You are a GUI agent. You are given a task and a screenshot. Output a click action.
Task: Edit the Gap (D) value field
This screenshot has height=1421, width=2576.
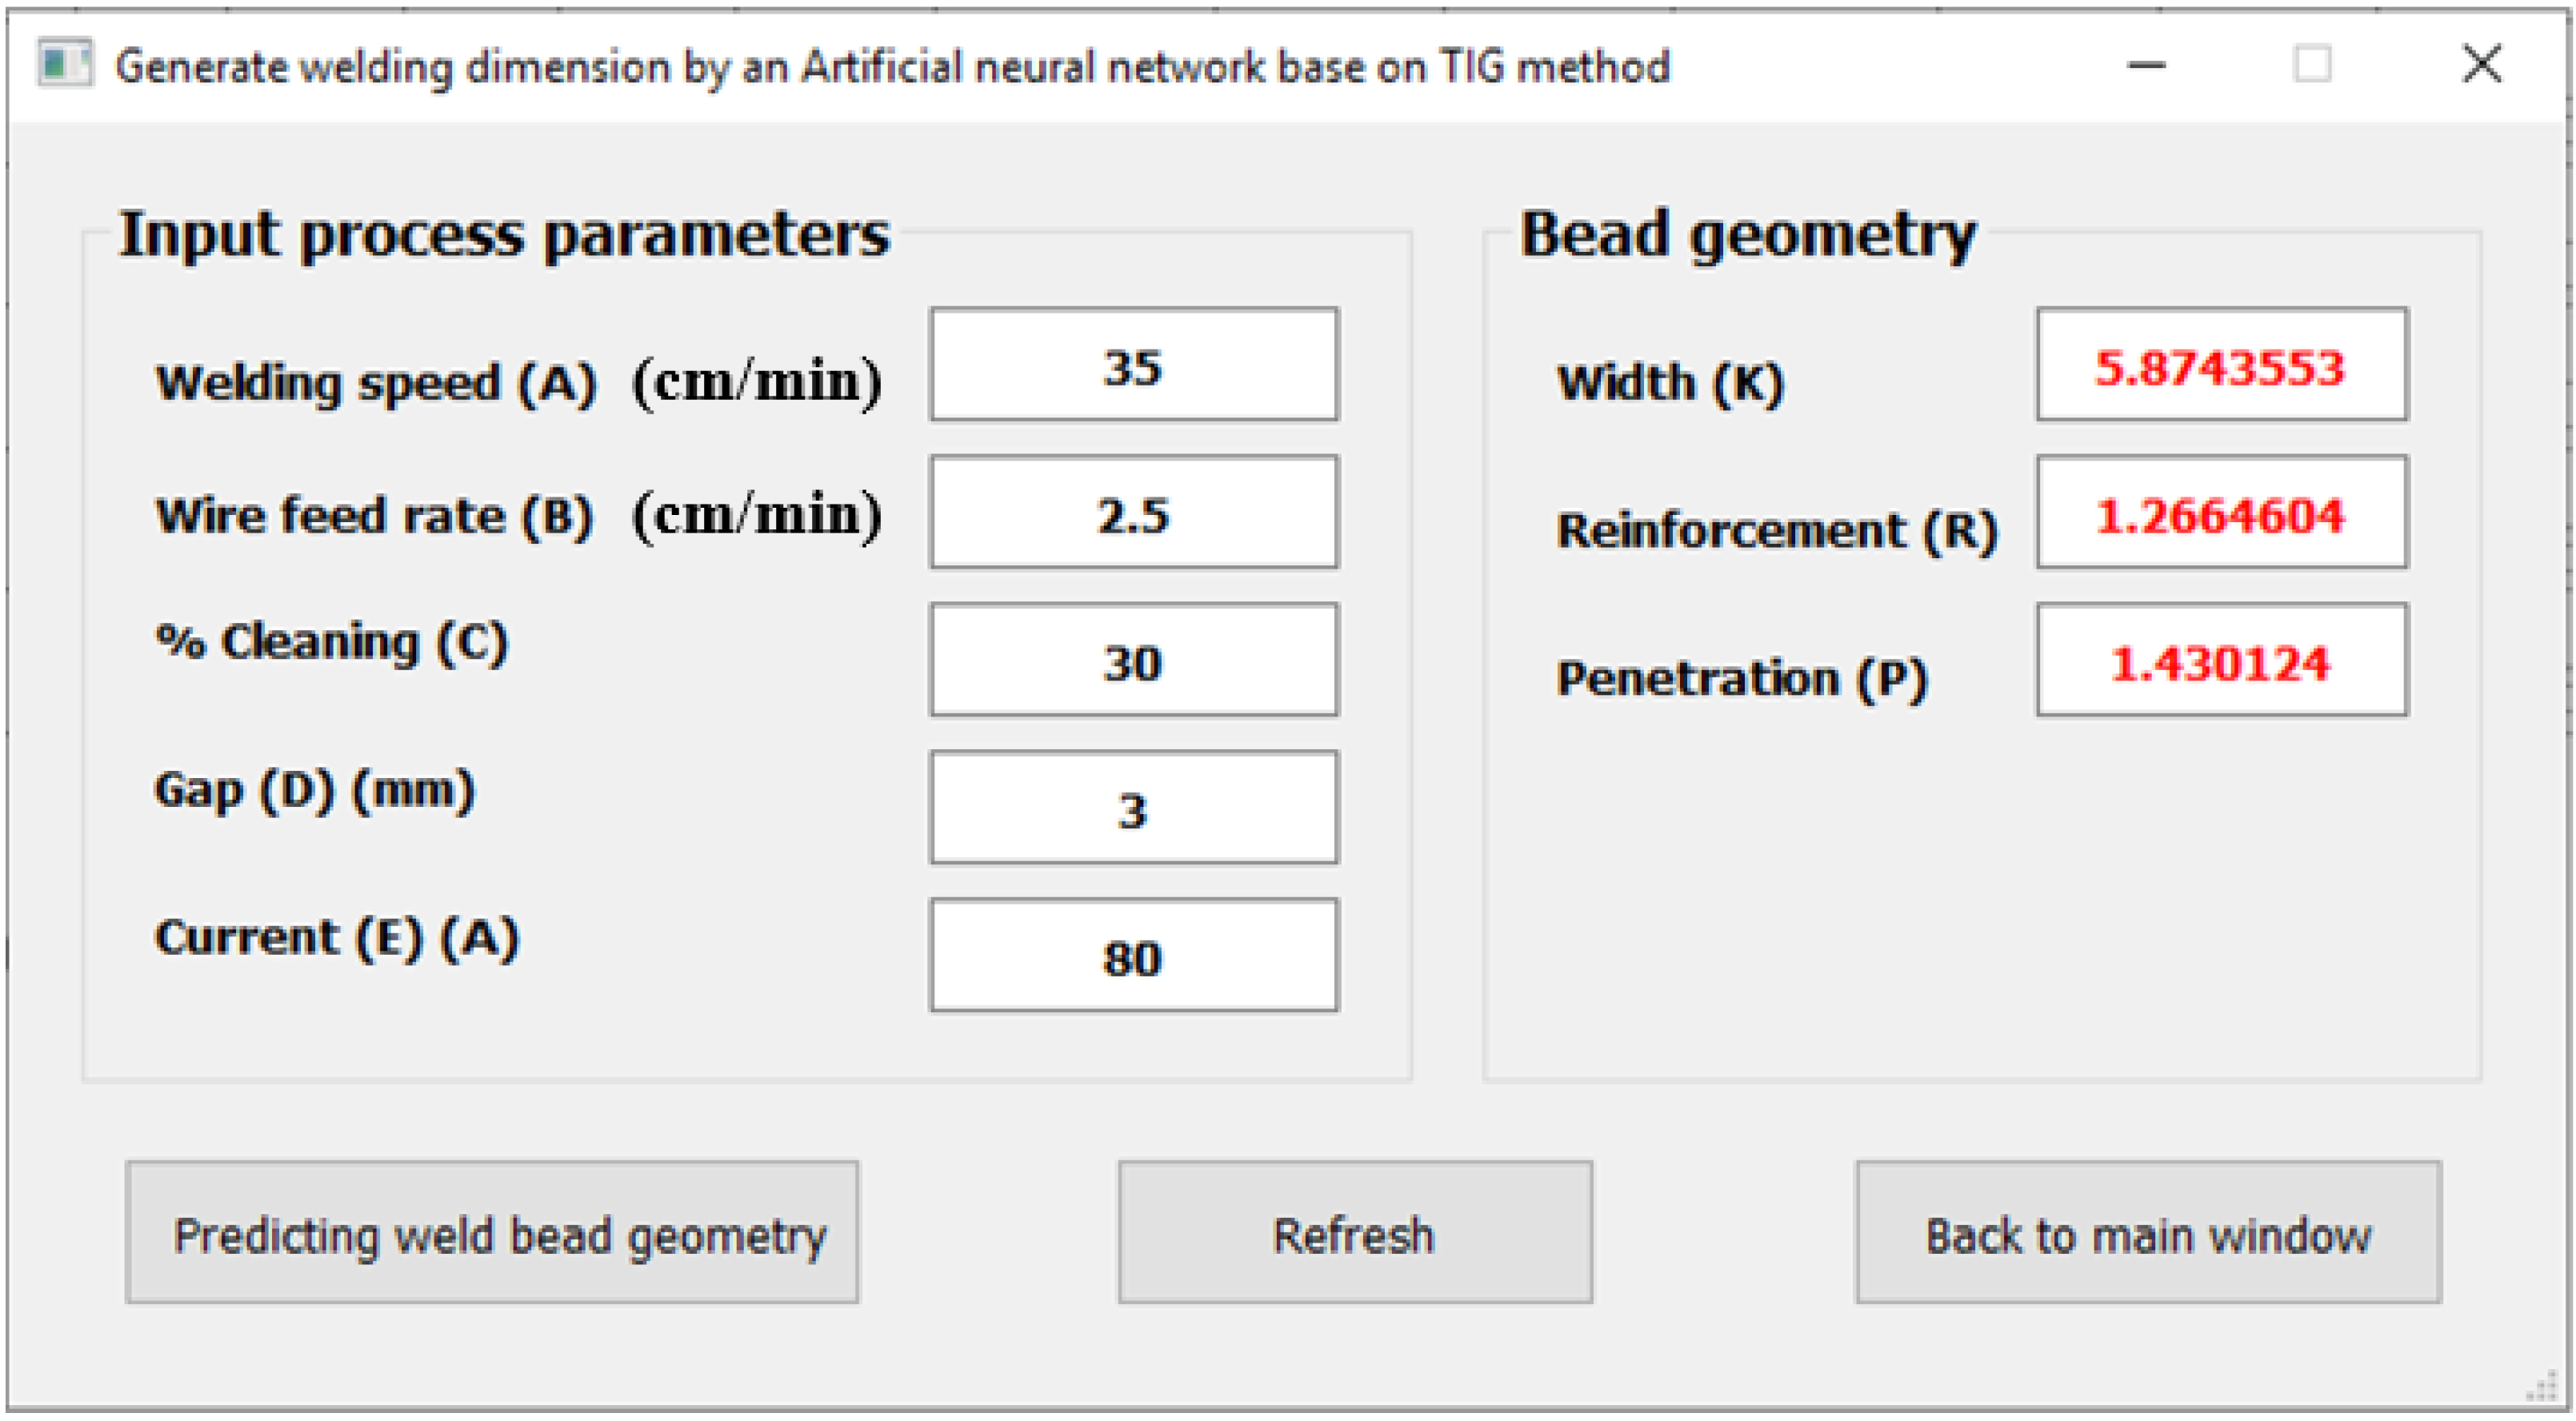tap(1133, 808)
